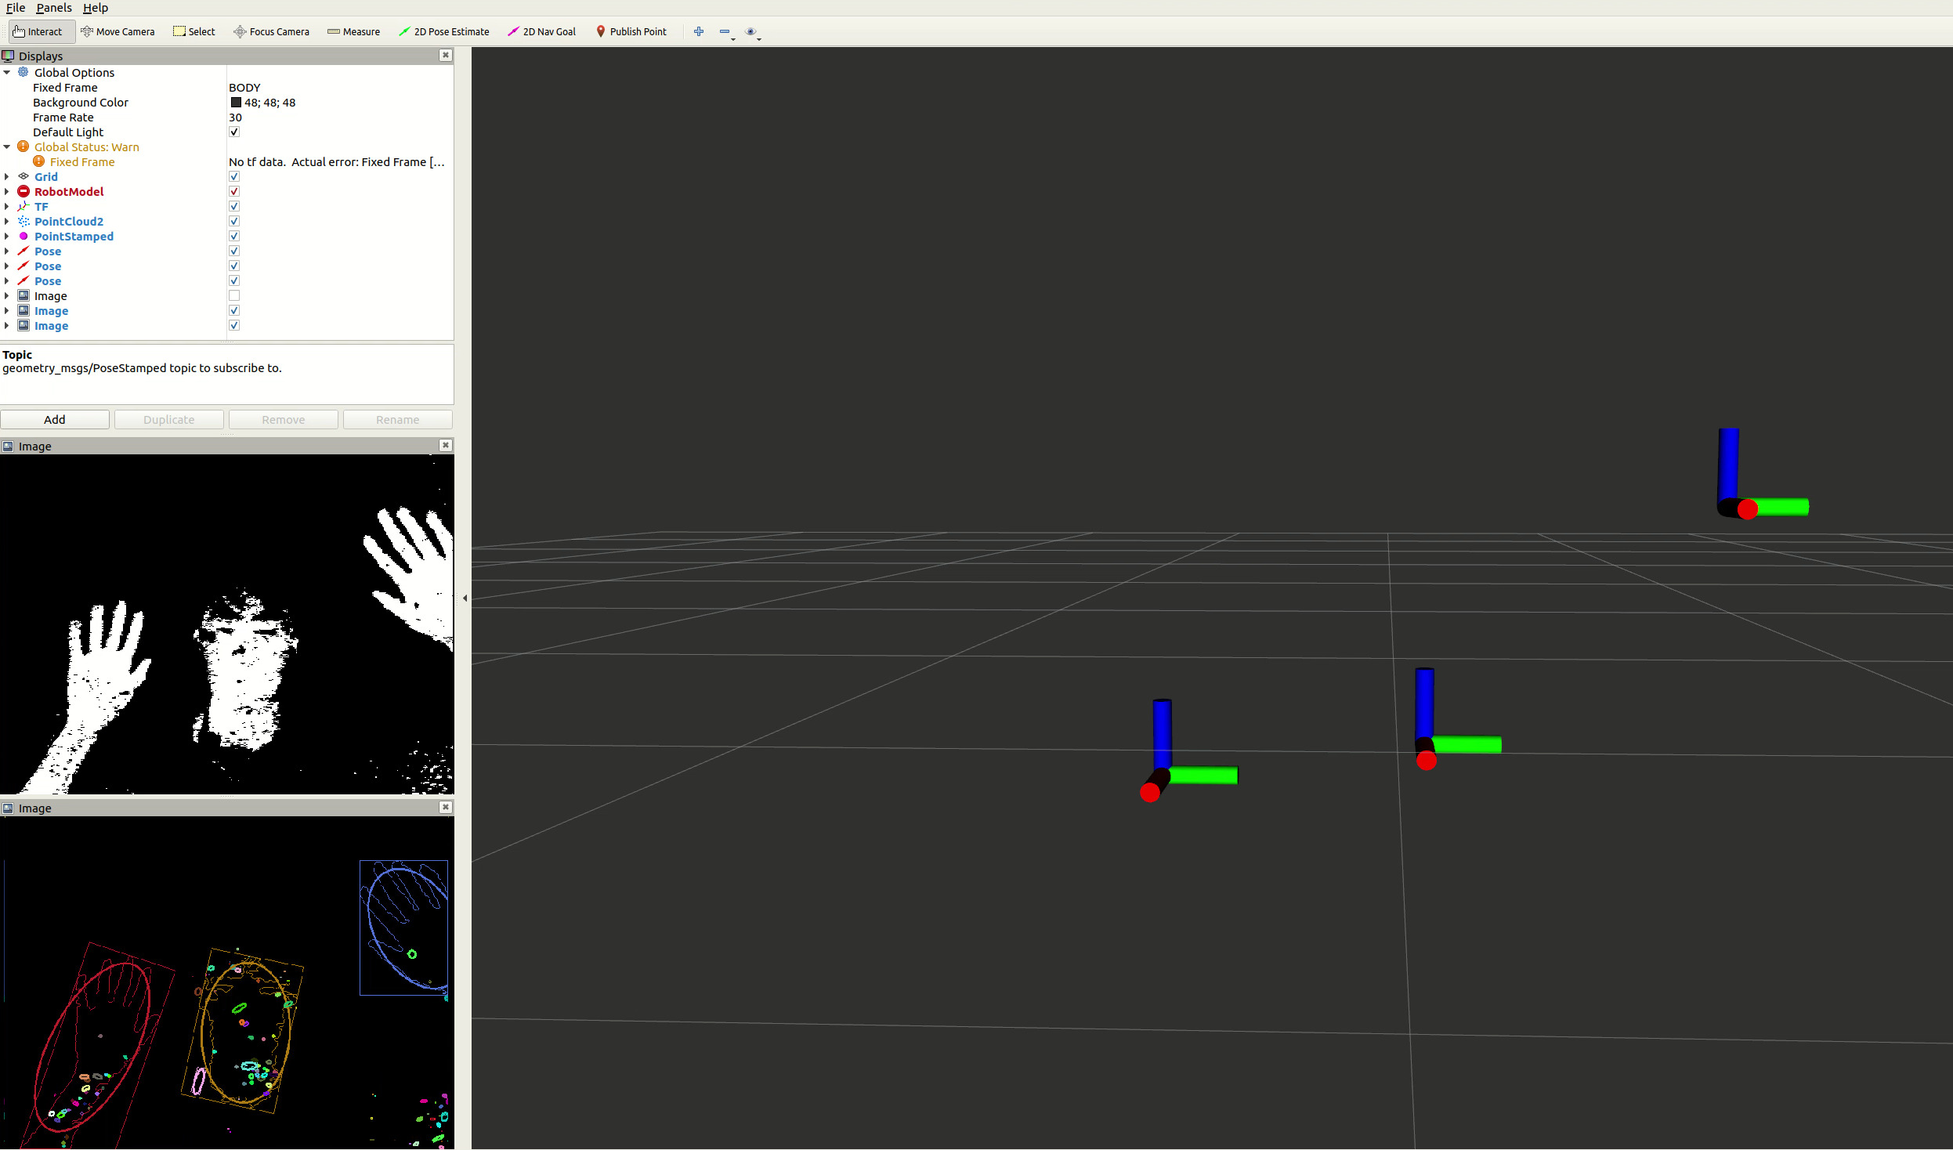
Task: Choose the Measure tool
Action: pyautogui.click(x=353, y=31)
